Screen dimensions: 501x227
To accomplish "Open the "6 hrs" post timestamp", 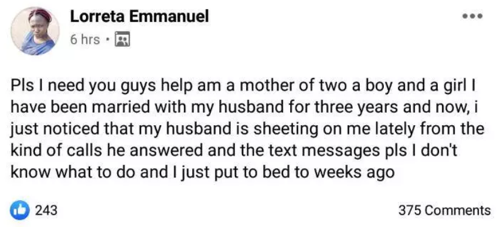I will point(85,40).
